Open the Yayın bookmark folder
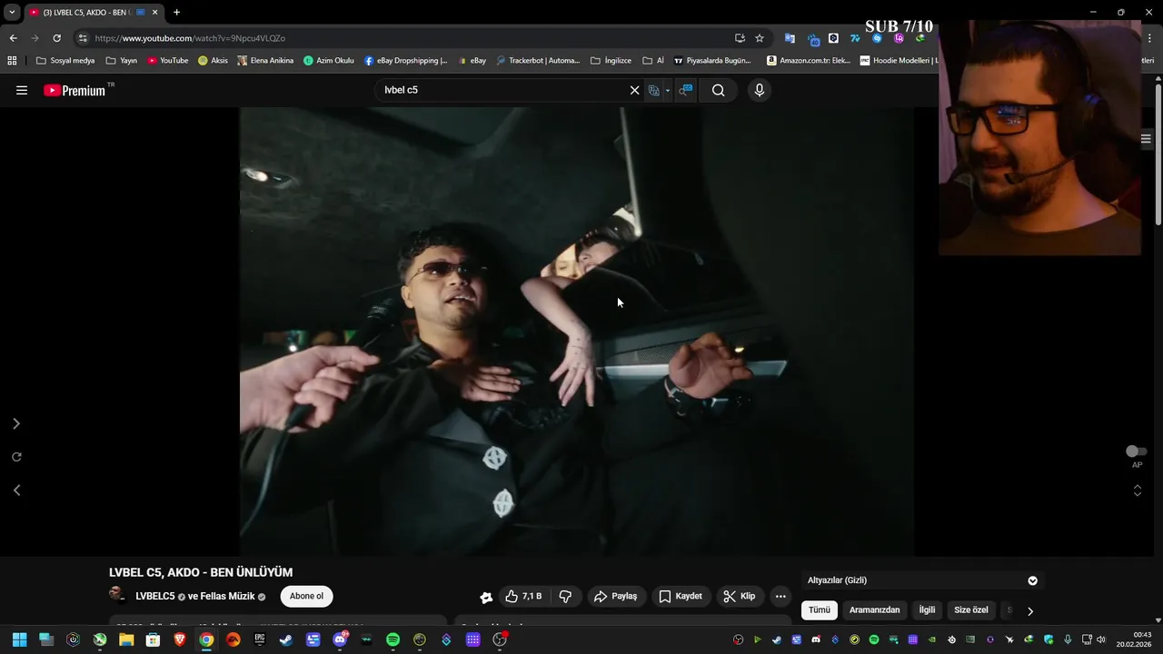The image size is (1163, 654). tap(122, 61)
